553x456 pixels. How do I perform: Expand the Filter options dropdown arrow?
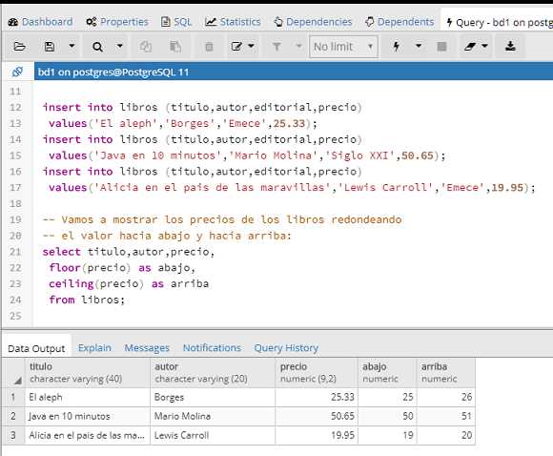click(x=298, y=46)
